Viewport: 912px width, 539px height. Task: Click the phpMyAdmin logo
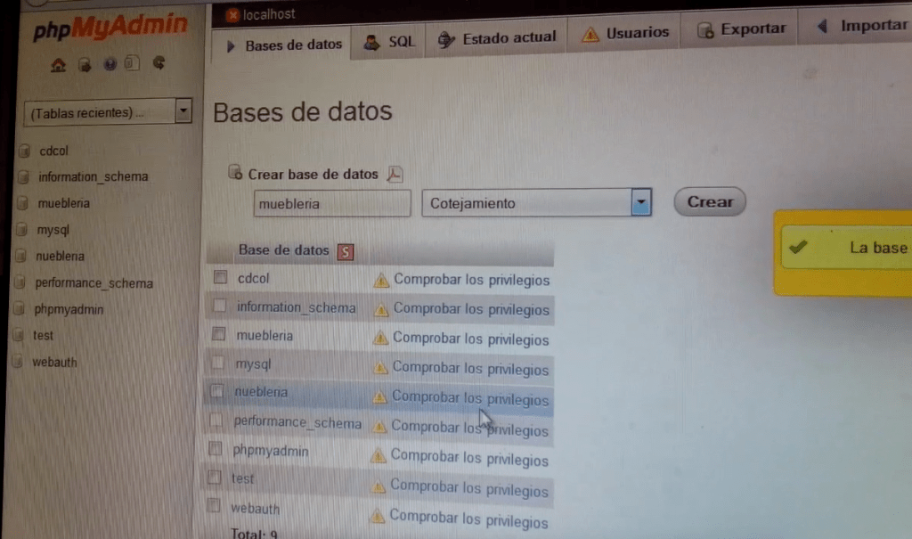111,27
